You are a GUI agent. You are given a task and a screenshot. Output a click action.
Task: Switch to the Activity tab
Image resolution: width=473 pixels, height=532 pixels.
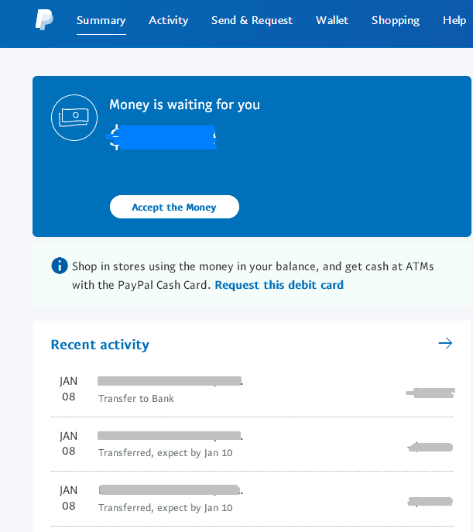coord(169,20)
